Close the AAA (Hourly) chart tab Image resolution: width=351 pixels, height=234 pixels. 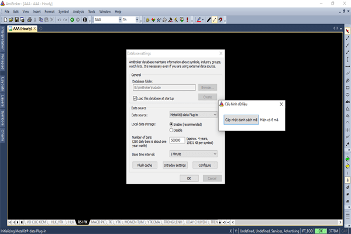pyautogui.click(x=35, y=29)
